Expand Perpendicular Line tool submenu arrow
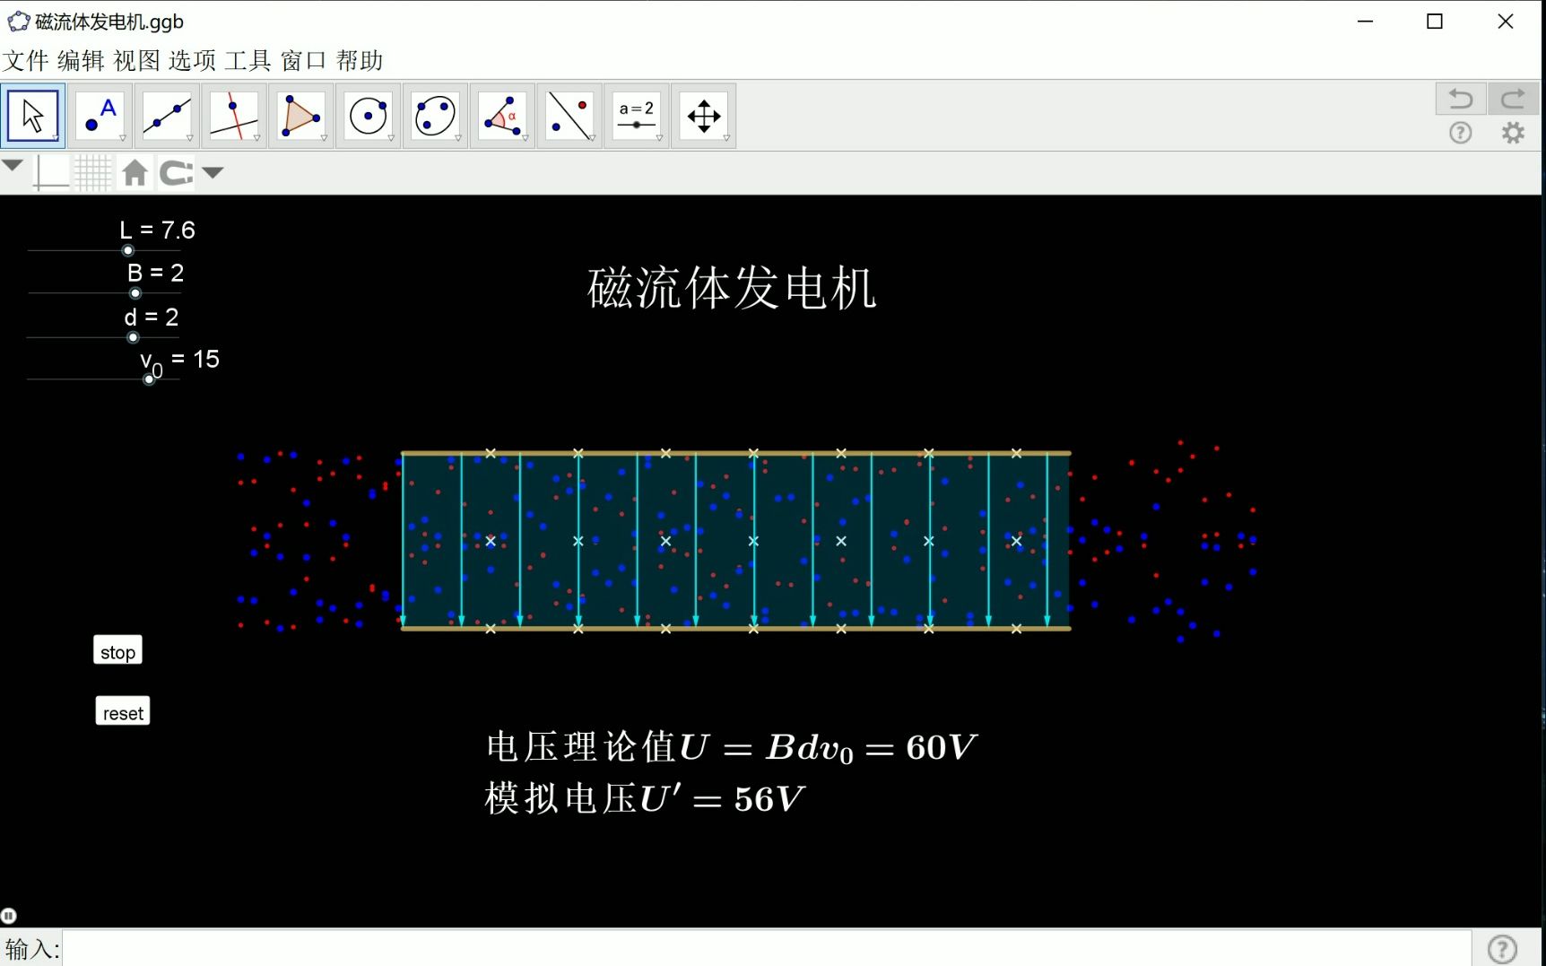The width and height of the screenshot is (1546, 966). (x=257, y=138)
